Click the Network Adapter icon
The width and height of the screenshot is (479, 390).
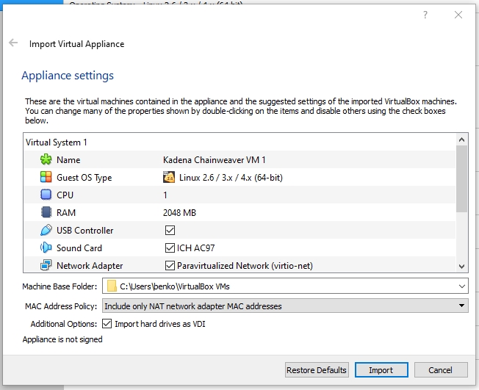[x=46, y=266]
